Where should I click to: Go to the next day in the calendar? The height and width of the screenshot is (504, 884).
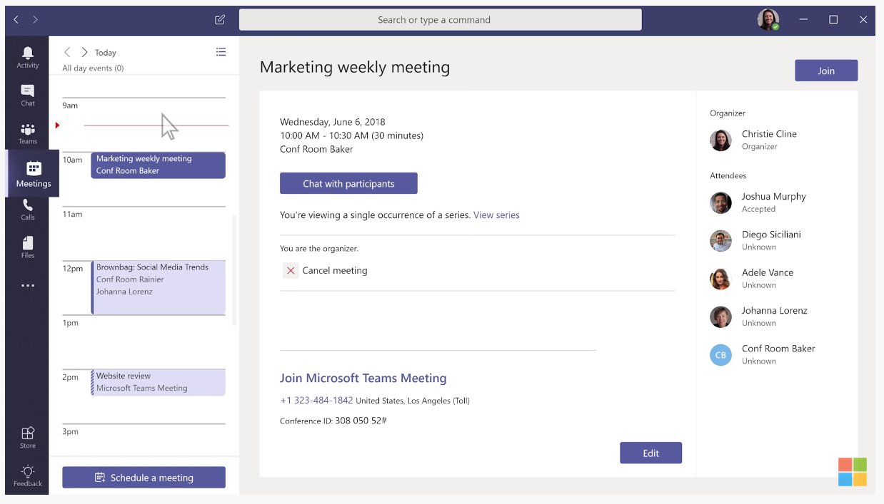pos(84,52)
